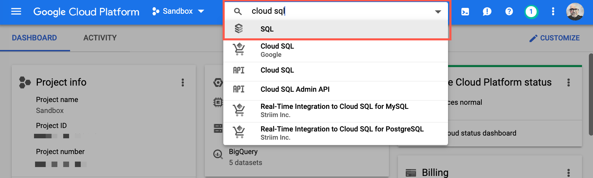This screenshot has height=178, width=593.
Task: Click in the search field containing cloud sql
Action: (x=340, y=11)
